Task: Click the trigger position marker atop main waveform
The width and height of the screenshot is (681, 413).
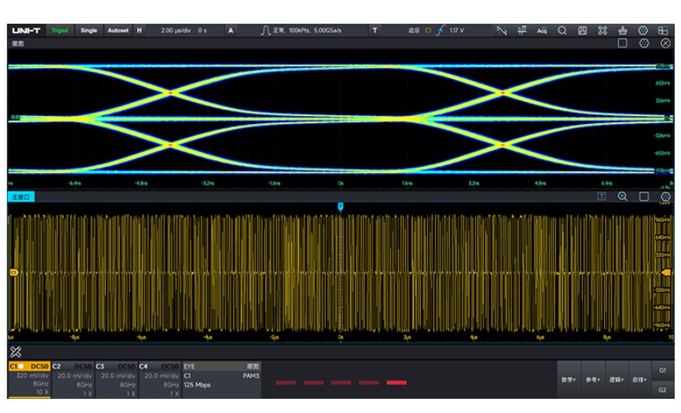Action: click(341, 206)
